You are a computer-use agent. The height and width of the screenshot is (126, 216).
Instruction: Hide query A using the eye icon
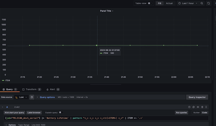coord(198,107)
